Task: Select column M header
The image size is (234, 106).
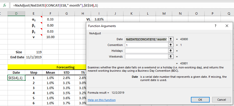Action: [x=164, y=13]
